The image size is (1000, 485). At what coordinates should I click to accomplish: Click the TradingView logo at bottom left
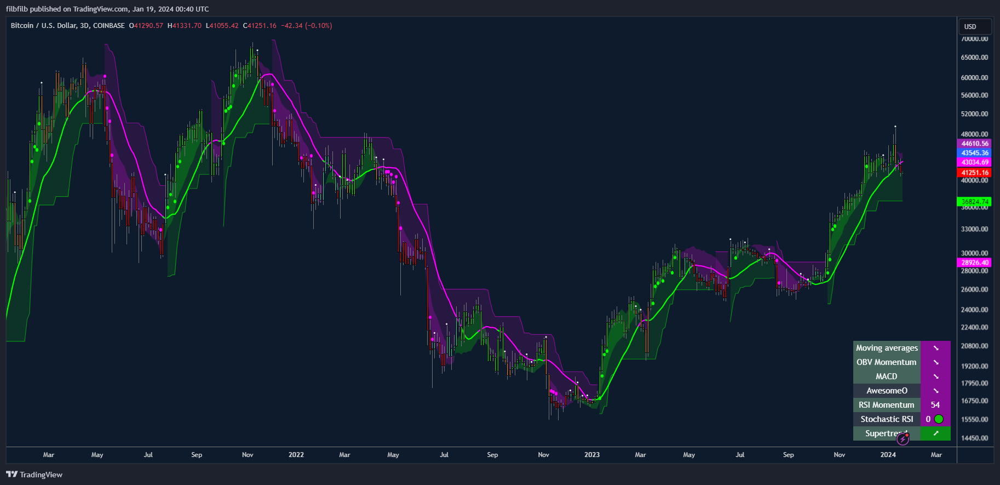35,475
